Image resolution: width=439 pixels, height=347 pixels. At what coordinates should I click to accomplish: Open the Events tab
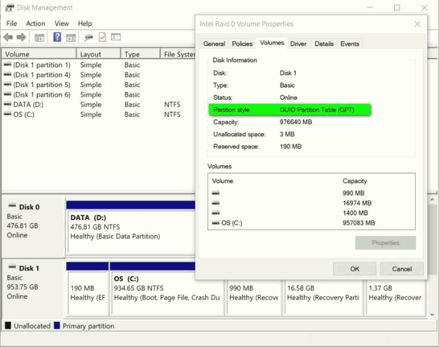350,44
